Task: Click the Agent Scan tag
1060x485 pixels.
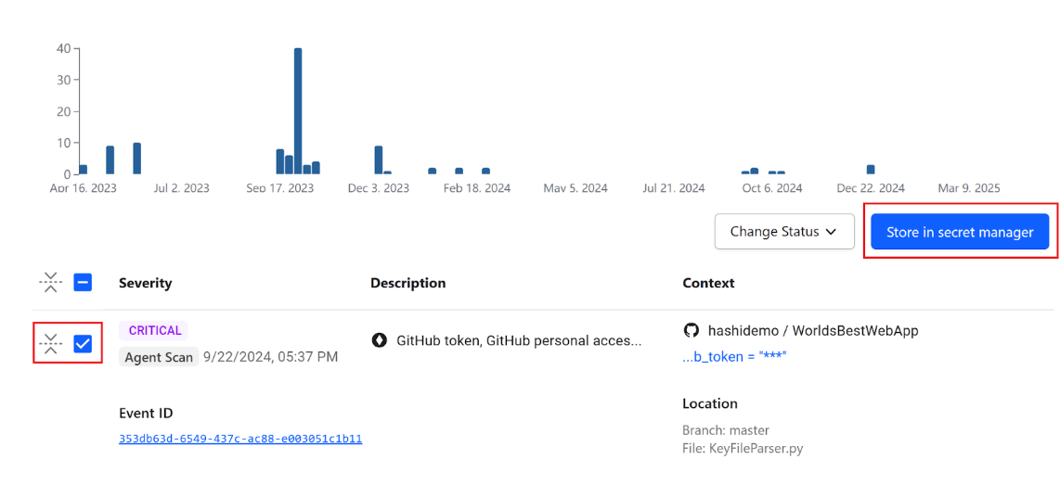Action: pyautogui.click(x=159, y=357)
